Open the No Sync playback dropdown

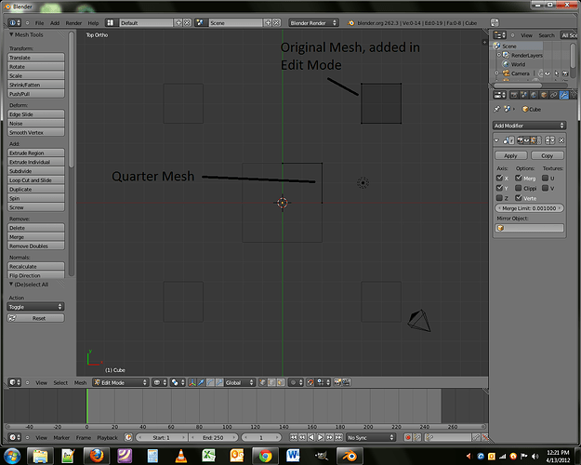(371, 437)
